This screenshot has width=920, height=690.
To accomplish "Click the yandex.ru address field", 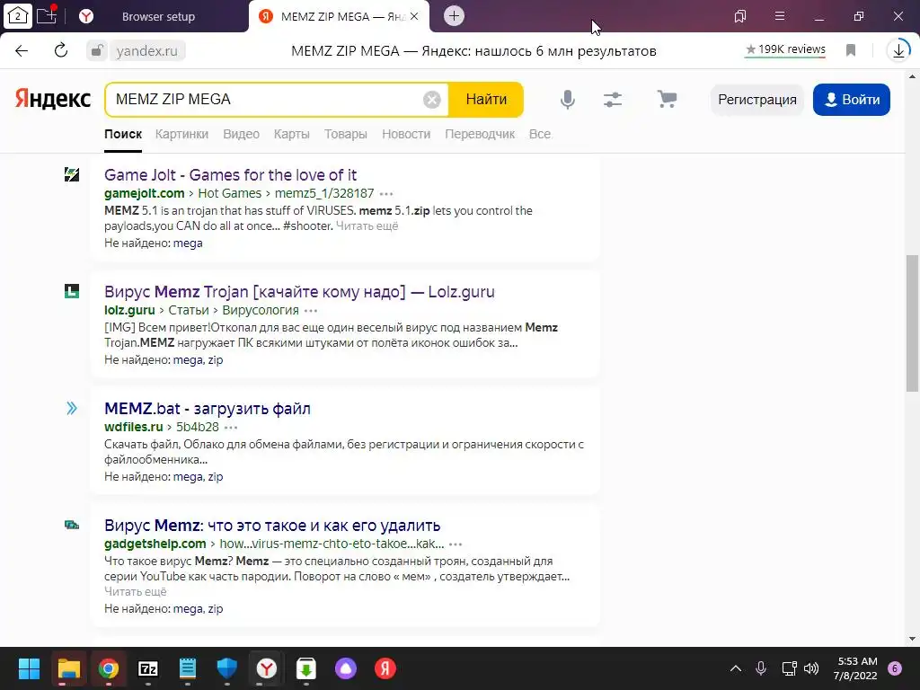I will 146,51.
